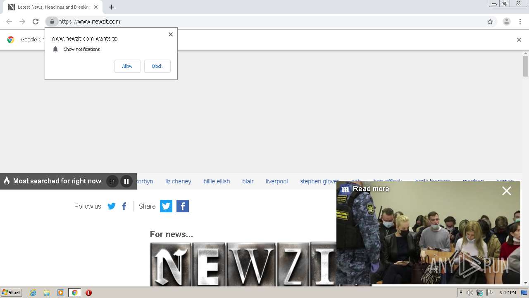Click the flame icon beside Most searched
Screen dimensions: 529x298
coord(7,181)
